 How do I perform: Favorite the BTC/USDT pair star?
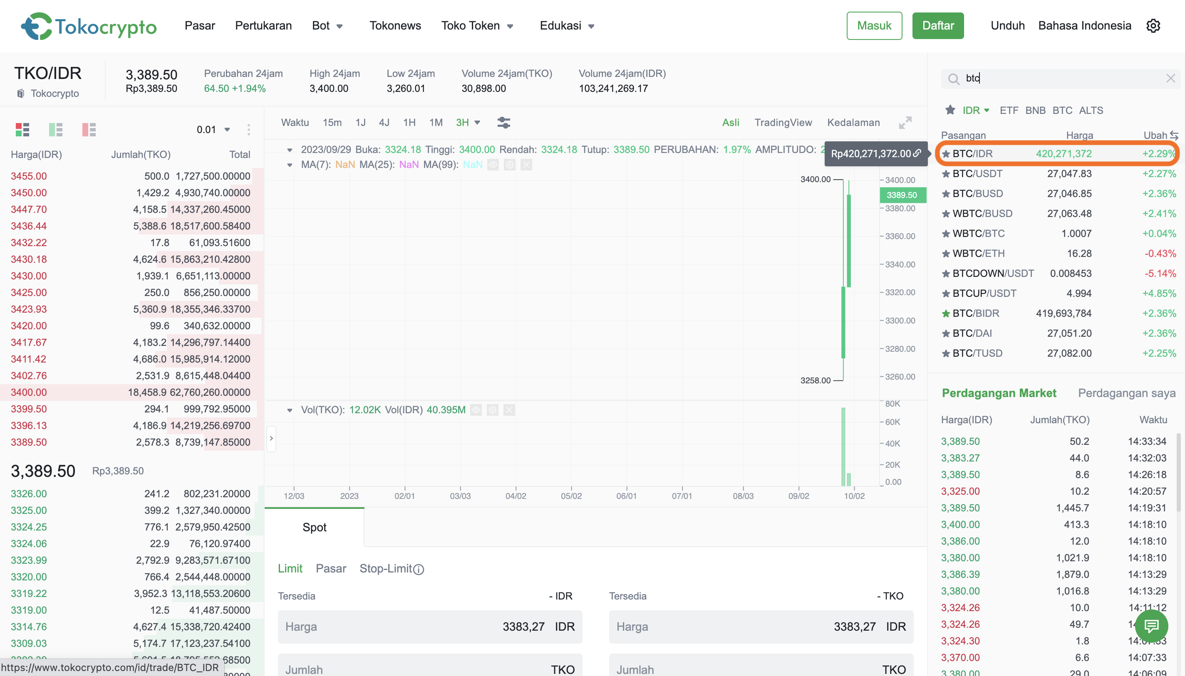point(946,174)
